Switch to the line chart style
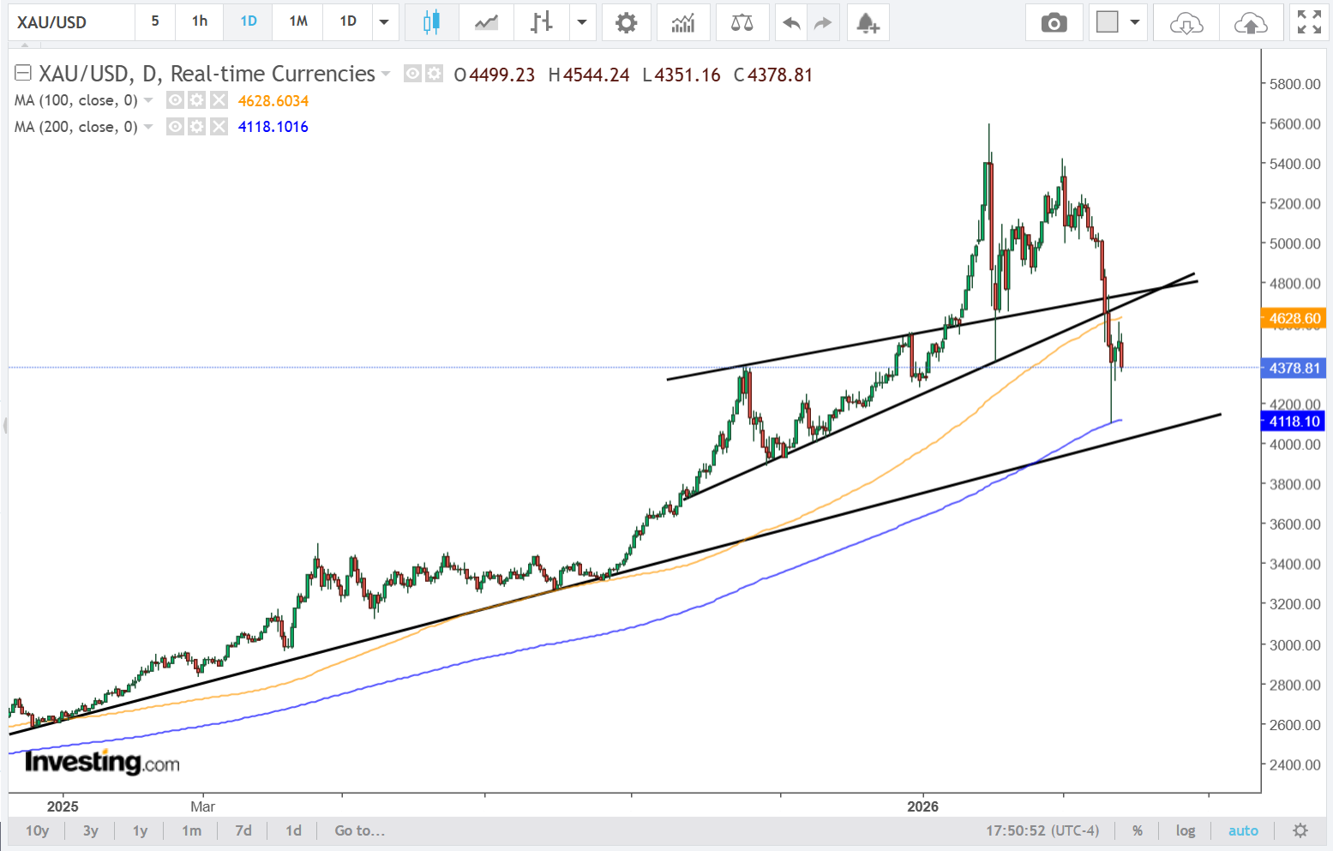Image resolution: width=1333 pixels, height=851 pixels. 486,22
